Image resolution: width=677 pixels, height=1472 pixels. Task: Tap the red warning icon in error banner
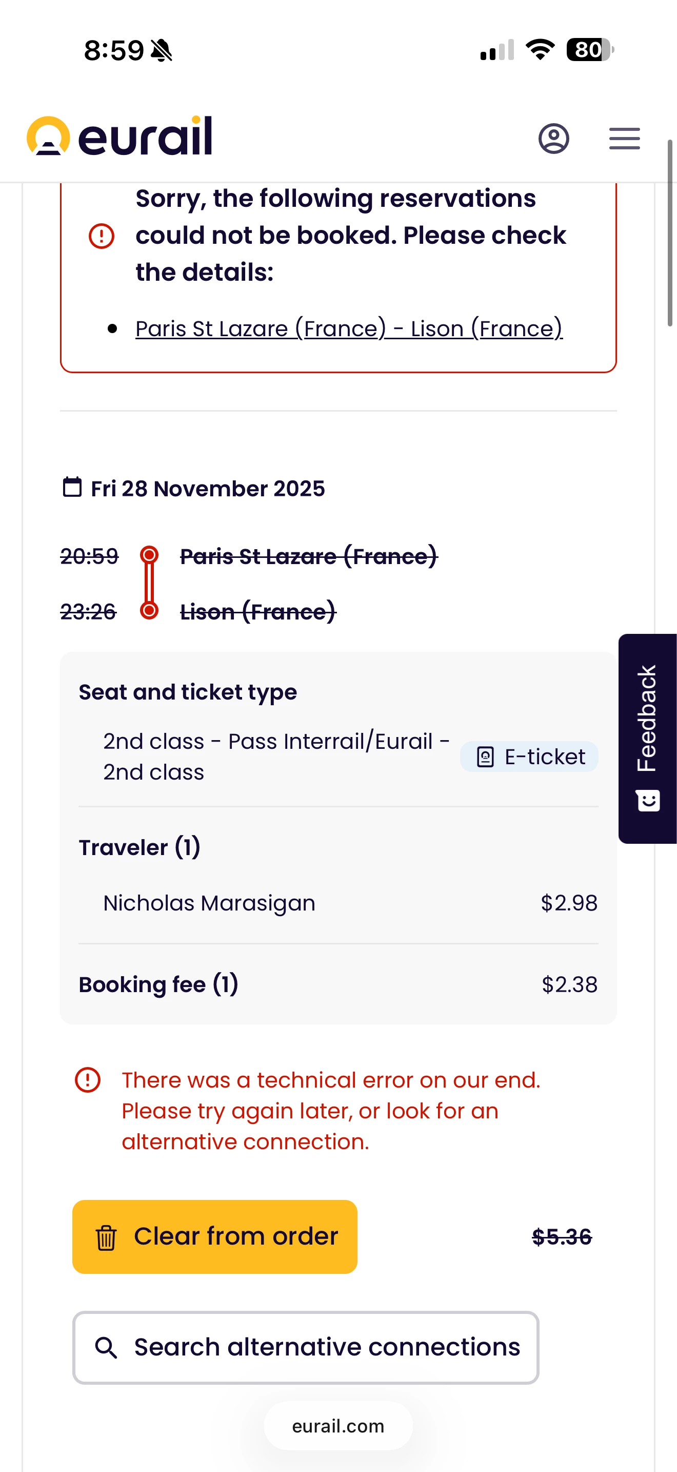(102, 236)
